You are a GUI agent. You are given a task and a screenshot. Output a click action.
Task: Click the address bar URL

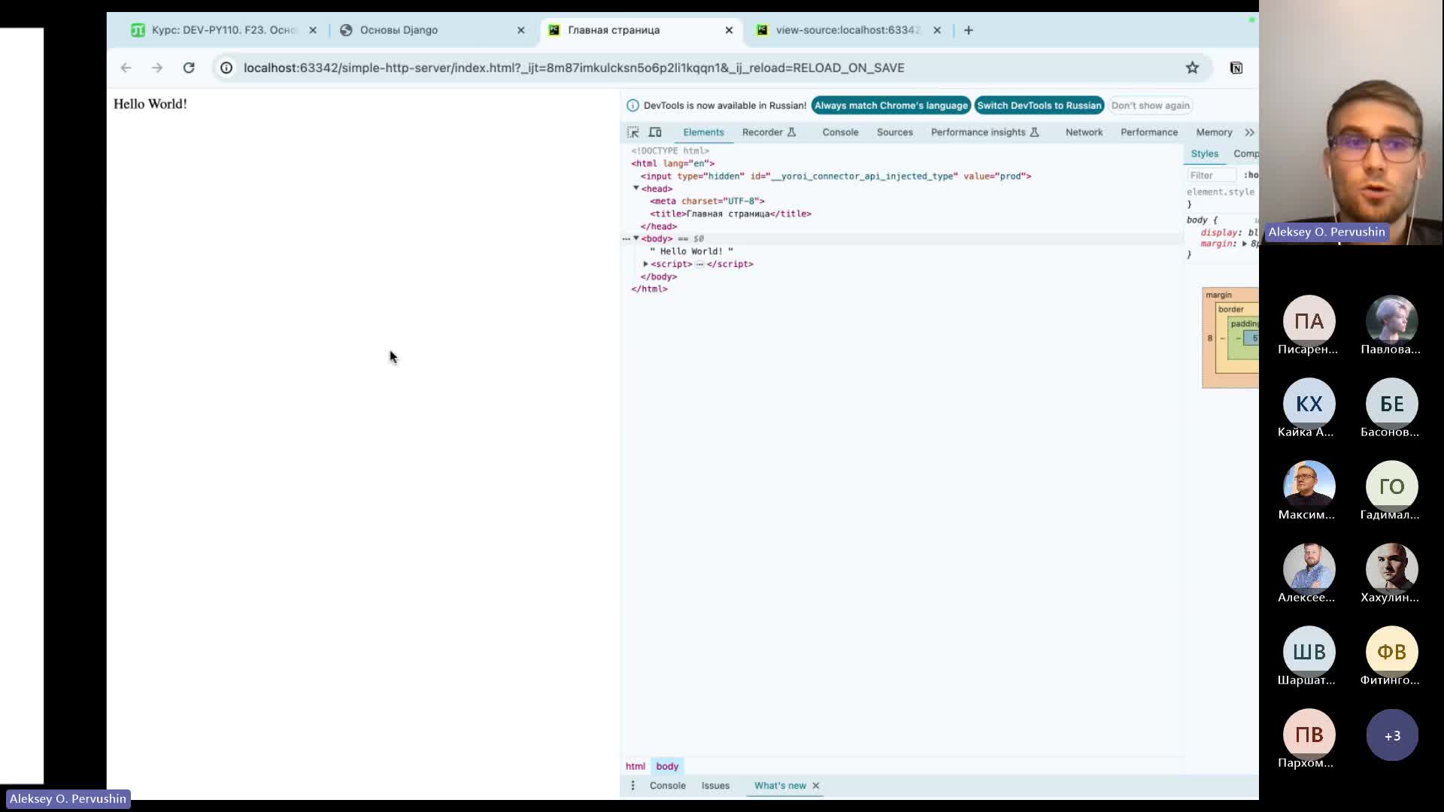(573, 68)
